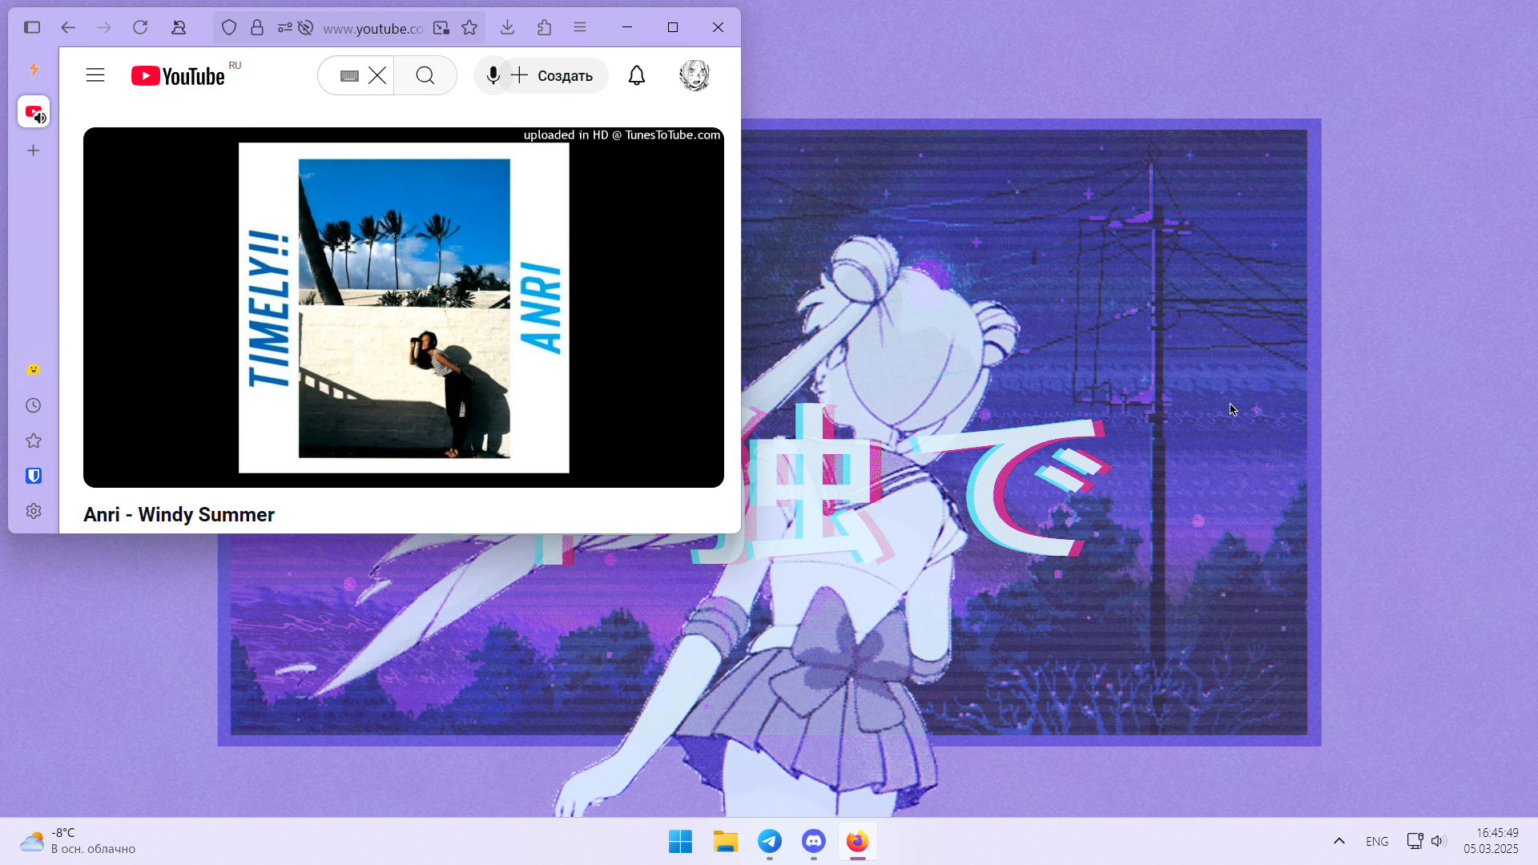
Task: Open site permissions icon in address bar
Action: click(284, 28)
